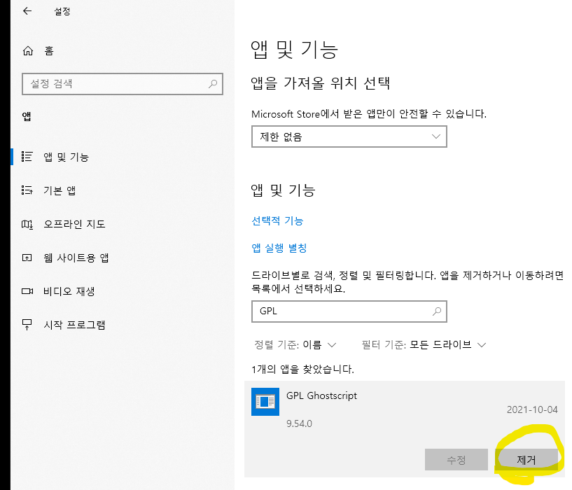Click the magnifier in GPL search box
This screenshot has width=572, height=490.
pos(437,311)
